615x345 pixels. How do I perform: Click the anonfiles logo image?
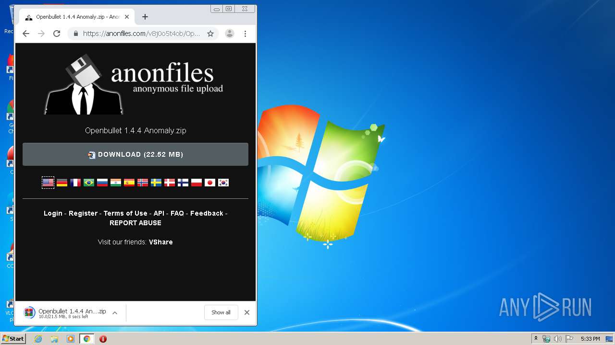134,84
